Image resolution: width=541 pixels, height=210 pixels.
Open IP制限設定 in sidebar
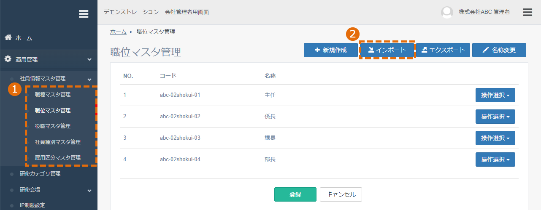32,205
